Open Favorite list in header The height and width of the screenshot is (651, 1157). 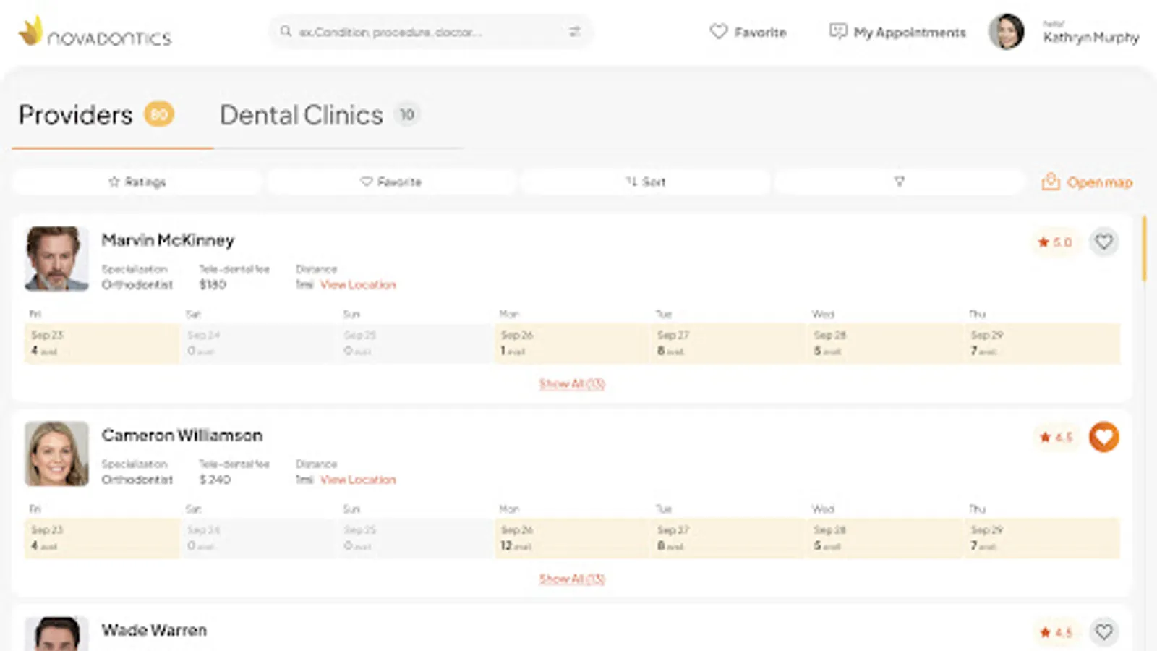tap(748, 33)
